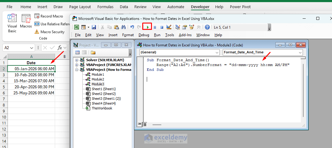The width and height of the screenshot is (332, 148).
Task: Click View Microsoft Excel icon in VBA toolbar
Action: coord(77,27)
